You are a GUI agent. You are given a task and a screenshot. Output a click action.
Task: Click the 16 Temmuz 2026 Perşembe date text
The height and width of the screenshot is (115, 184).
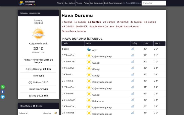click(x=132, y=3)
